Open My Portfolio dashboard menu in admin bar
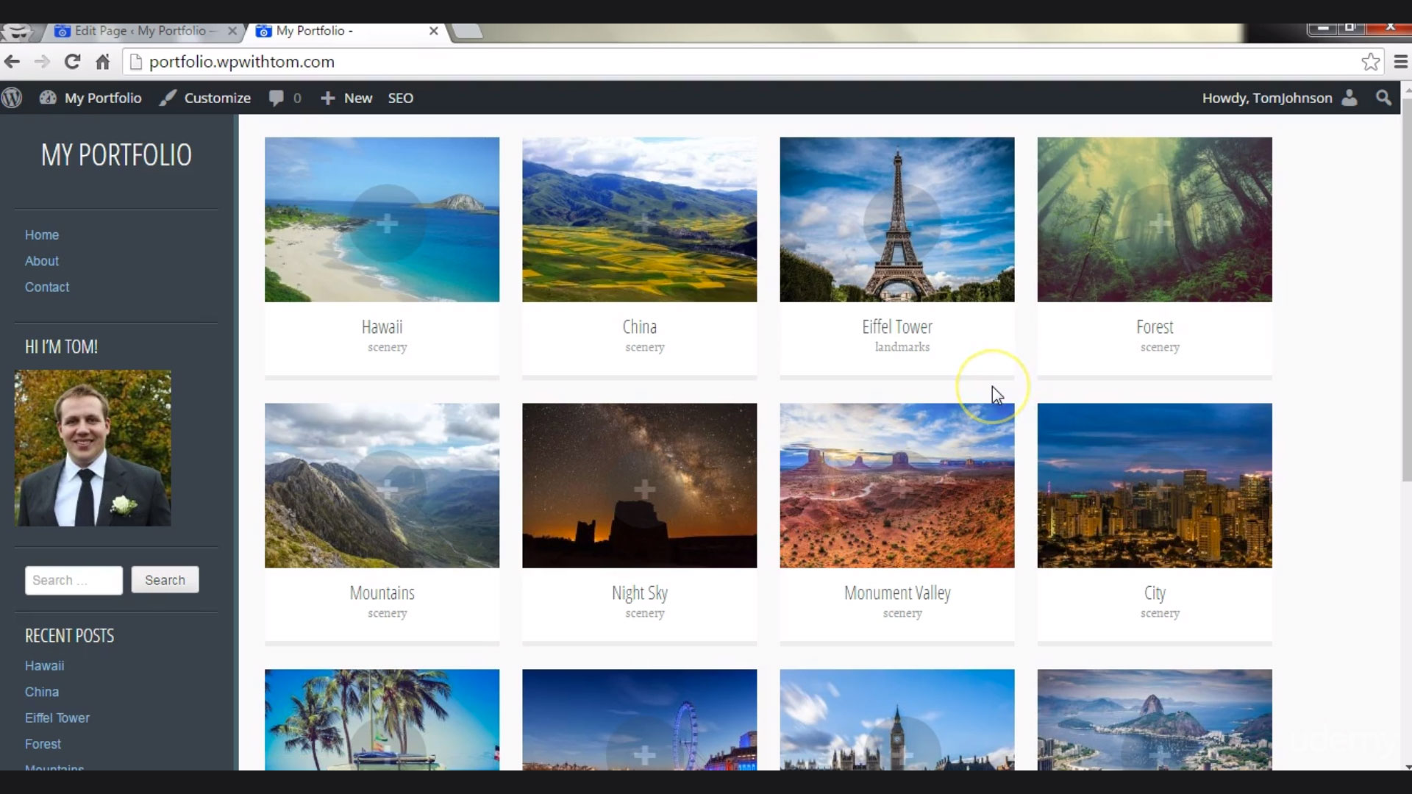1412x794 pixels. 90,98
